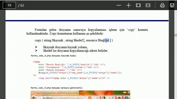Click the highlighted word '$bağlam' in the copy syntax

pyautogui.click(x=104, y=40)
